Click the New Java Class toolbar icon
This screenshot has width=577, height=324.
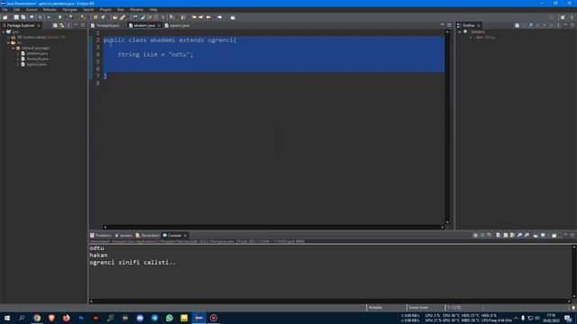click(104, 17)
